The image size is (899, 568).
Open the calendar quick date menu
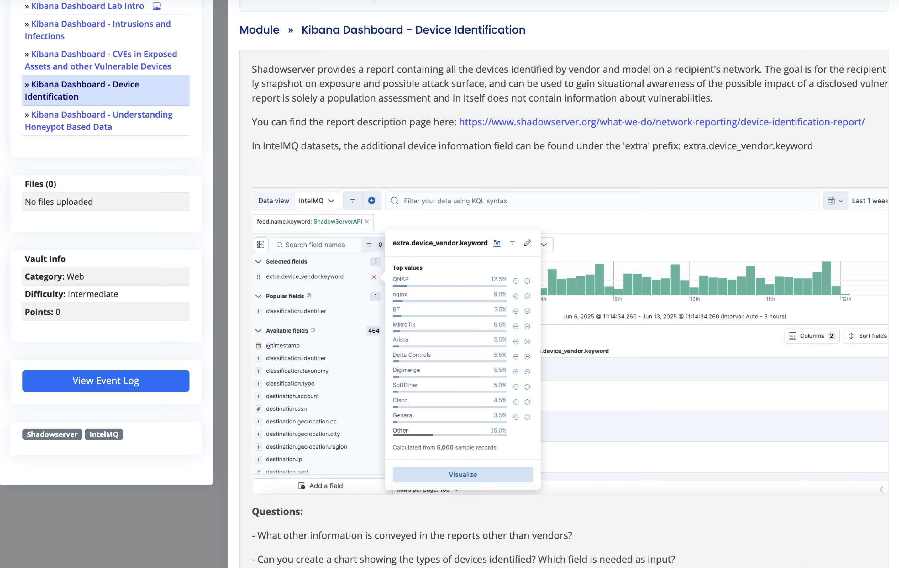(836, 201)
